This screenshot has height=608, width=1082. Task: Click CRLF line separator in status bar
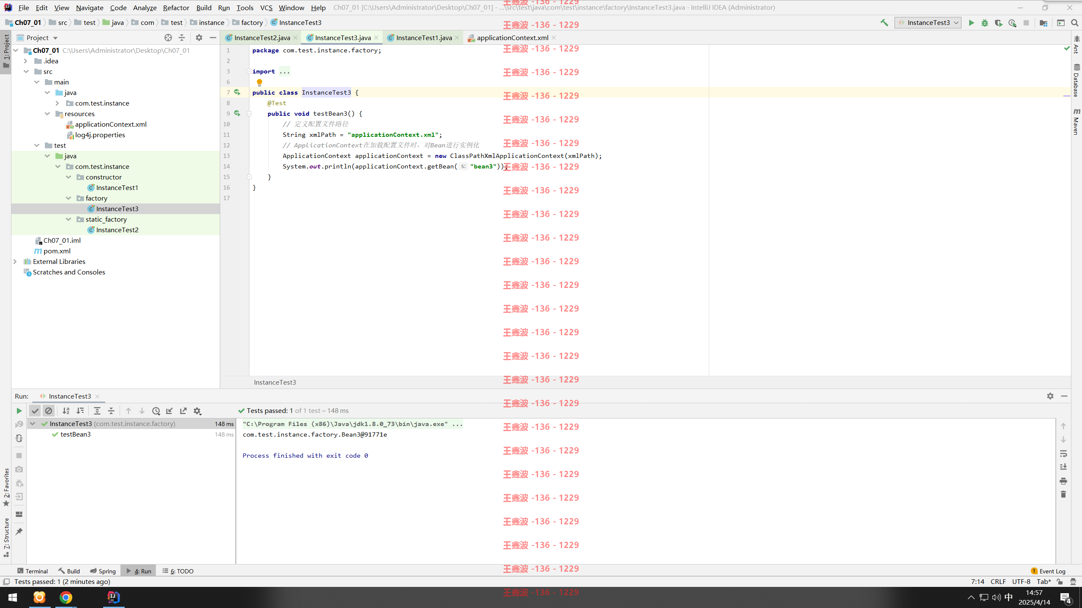point(998,581)
